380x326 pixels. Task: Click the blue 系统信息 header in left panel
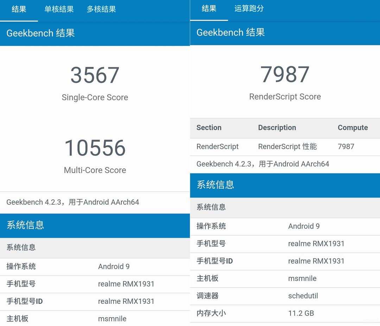[25, 225]
